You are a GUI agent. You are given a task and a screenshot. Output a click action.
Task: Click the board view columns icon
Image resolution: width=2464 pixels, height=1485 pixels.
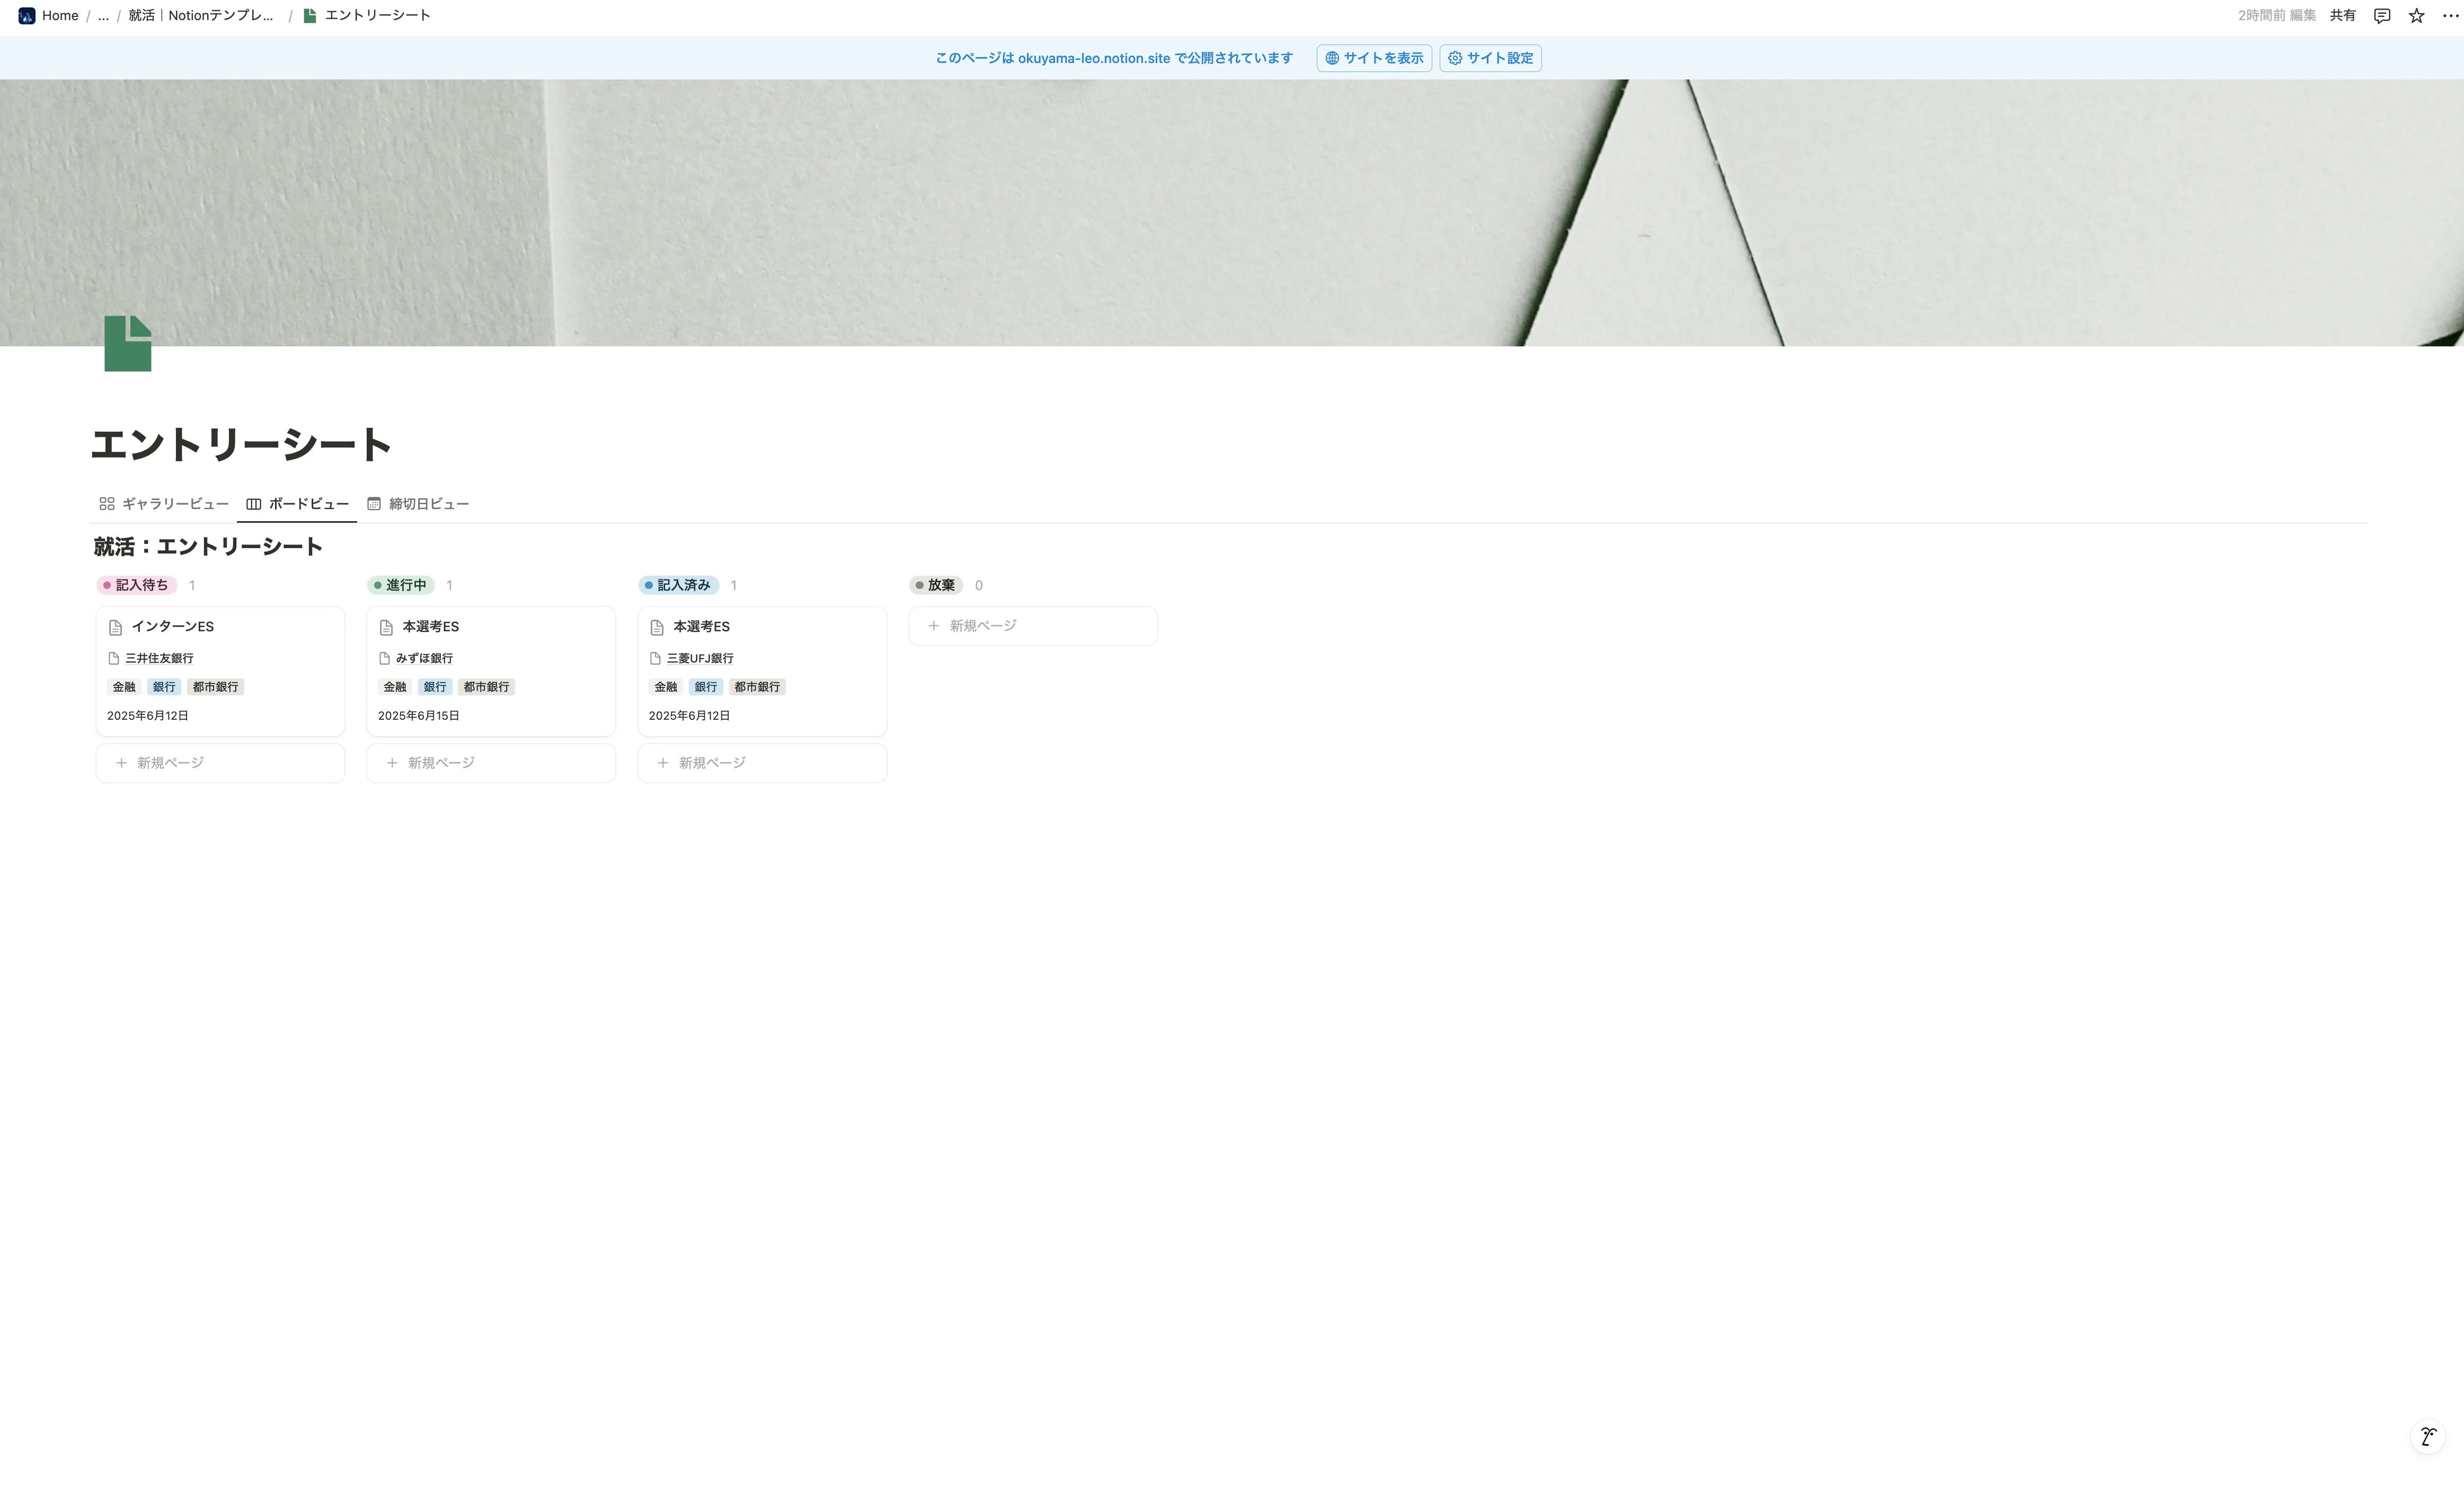coord(253,504)
